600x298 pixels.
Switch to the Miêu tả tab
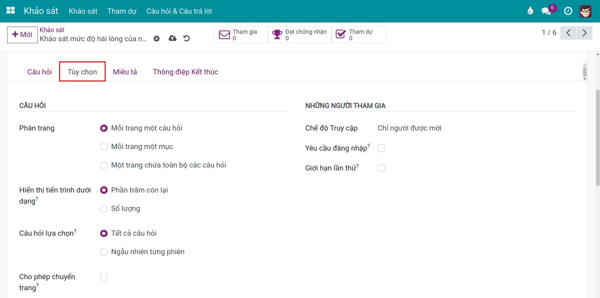(x=125, y=72)
